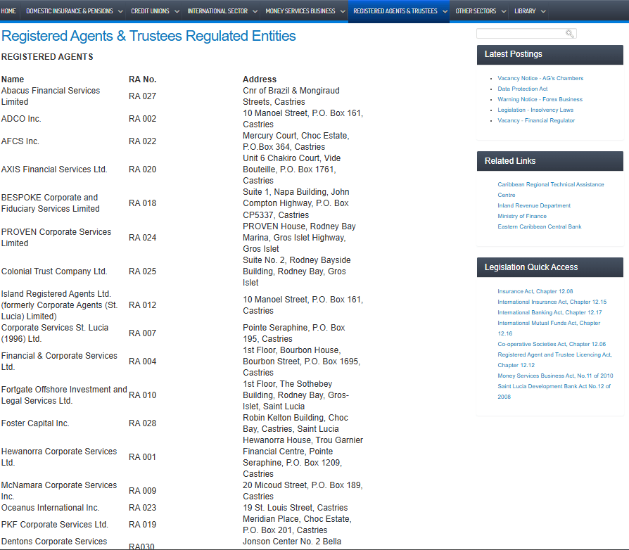
Task: Select Hewanorra Corporate Services Ltd. name
Action: point(59,457)
